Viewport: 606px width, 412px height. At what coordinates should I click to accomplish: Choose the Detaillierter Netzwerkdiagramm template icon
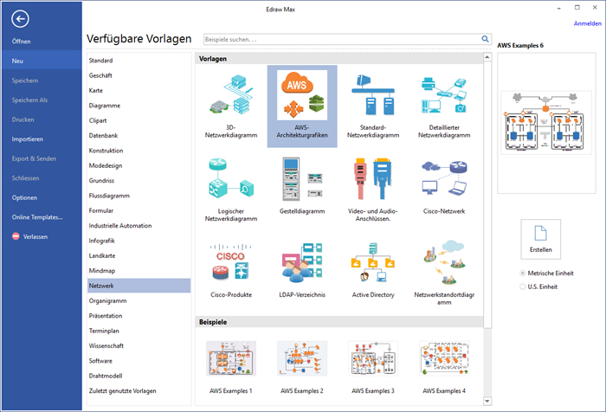(444, 95)
